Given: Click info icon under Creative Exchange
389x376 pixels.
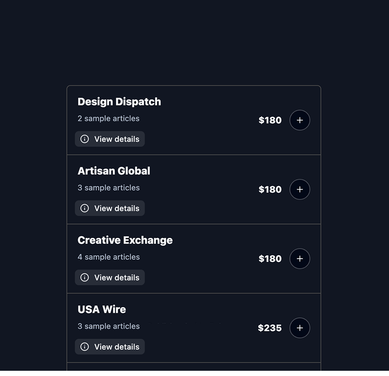Looking at the screenshot, I should pos(85,278).
